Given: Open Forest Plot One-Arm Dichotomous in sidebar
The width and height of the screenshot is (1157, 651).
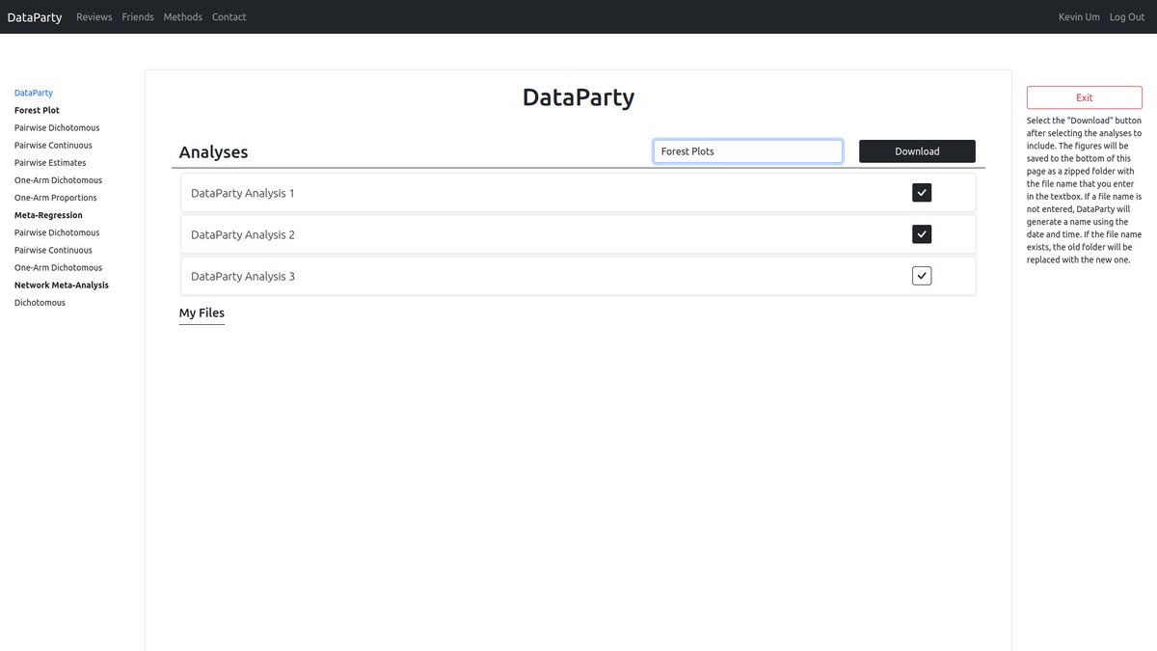Looking at the screenshot, I should [58, 180].
